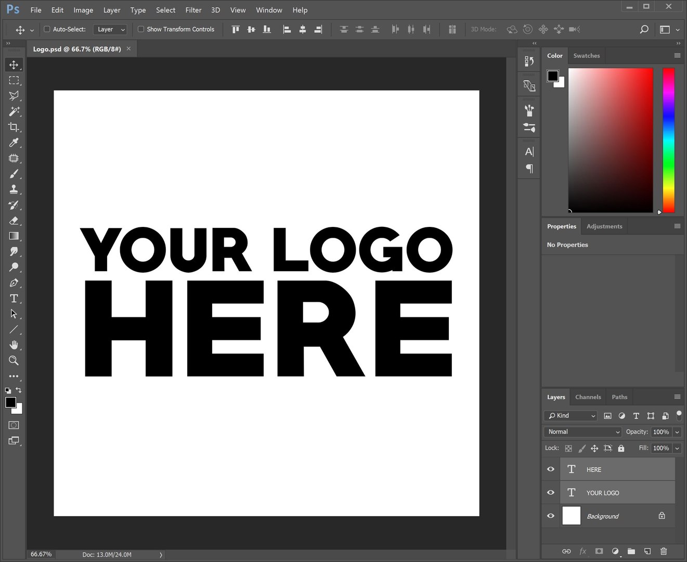The image size is (687, 562).
Task: Create a new group folder
Action: click(x=631, y=551)
